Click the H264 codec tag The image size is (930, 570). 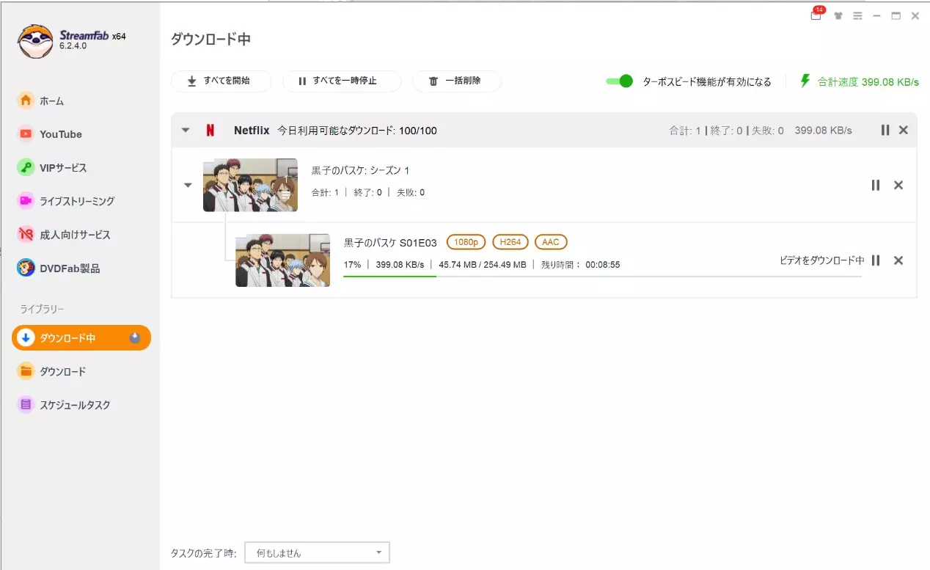pyautogui.click(x=510, y=242)
